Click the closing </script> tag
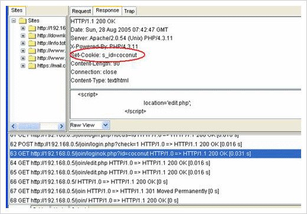 point(135,111)
